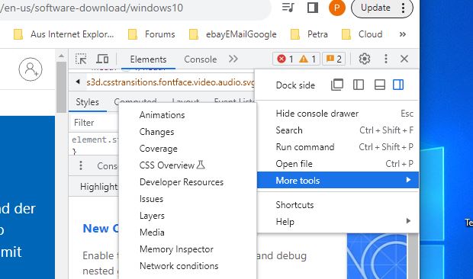Click the DevTools three-dot customize menu

coord(386,59)
